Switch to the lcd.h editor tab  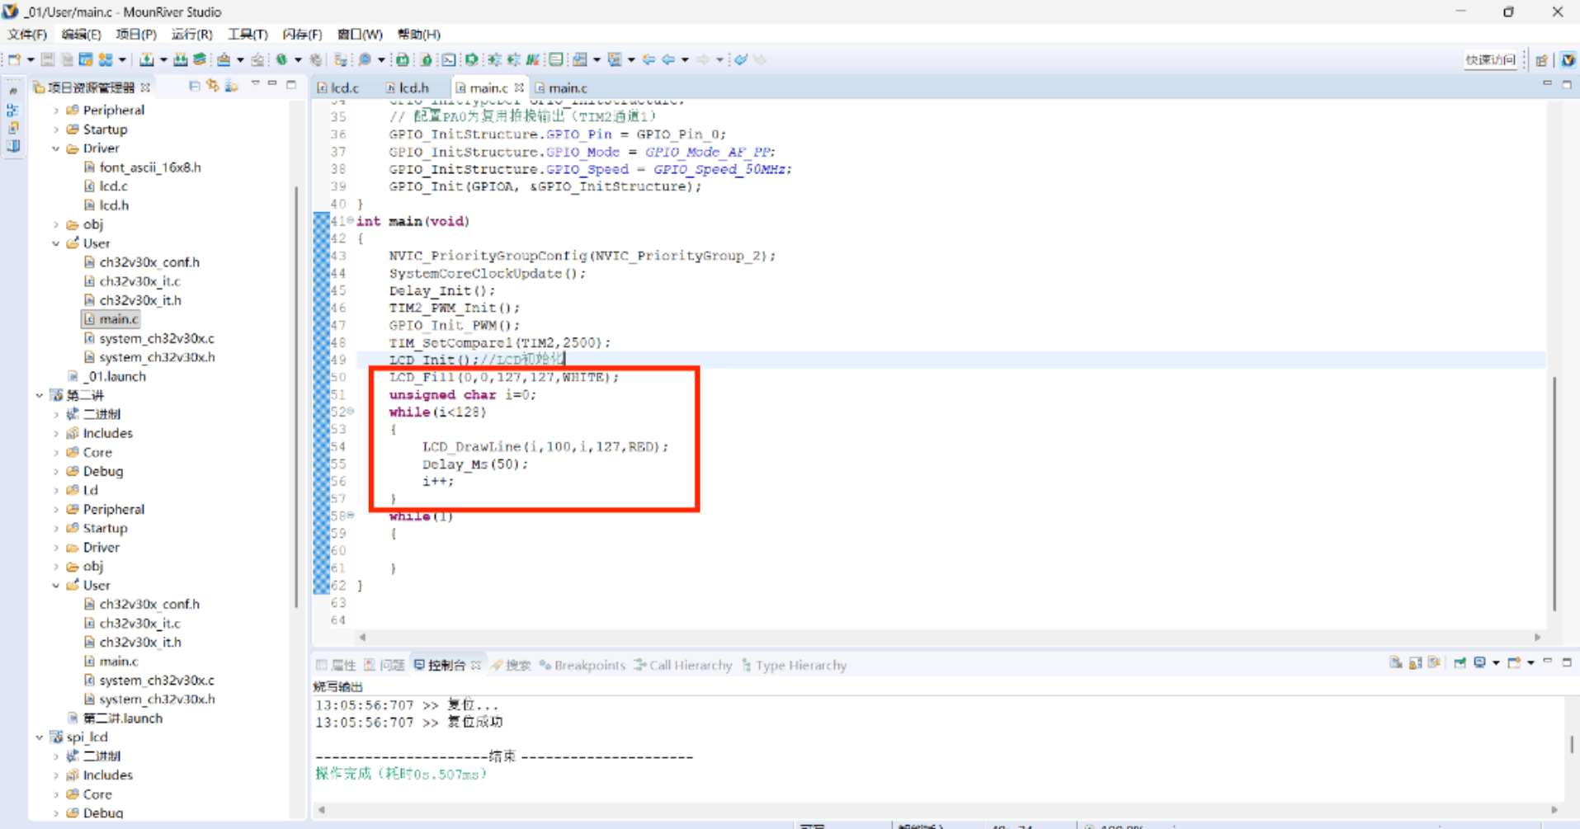click(x=413, y=87)
